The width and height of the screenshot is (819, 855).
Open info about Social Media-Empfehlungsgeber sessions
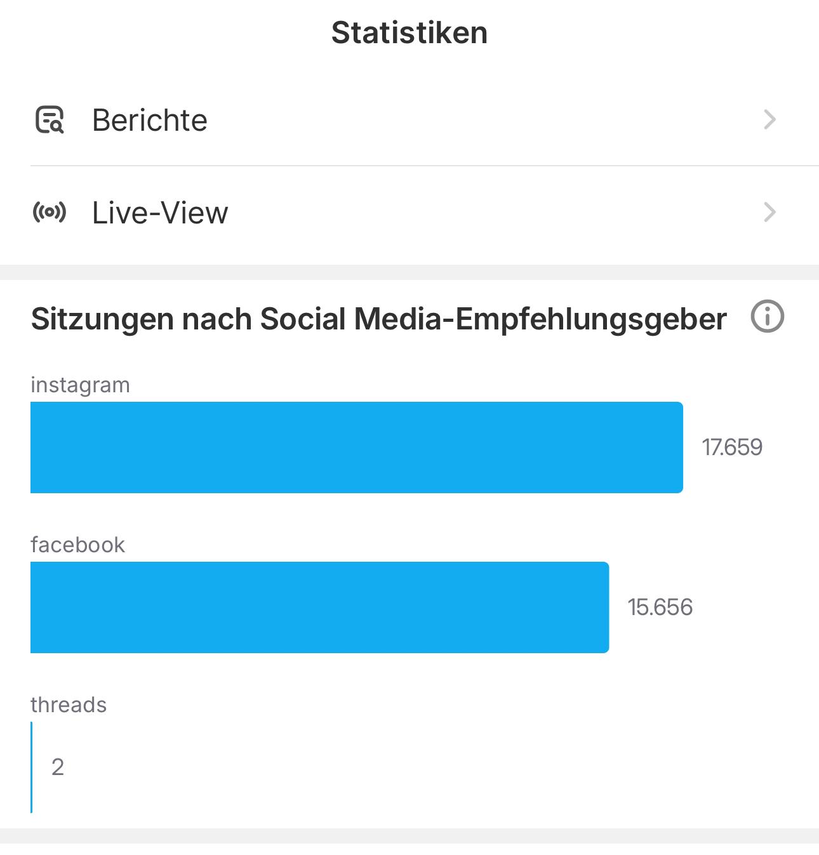pyautogui.click(x=767, y=317)
